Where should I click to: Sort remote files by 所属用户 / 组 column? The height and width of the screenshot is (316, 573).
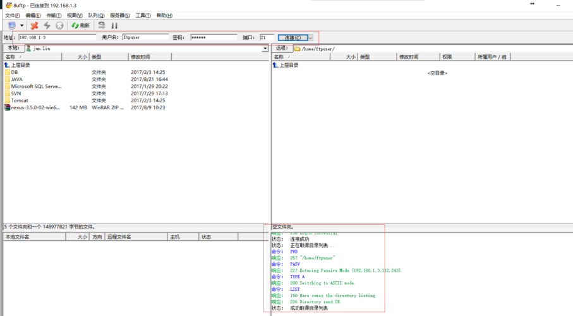click(x=493, y=57)
